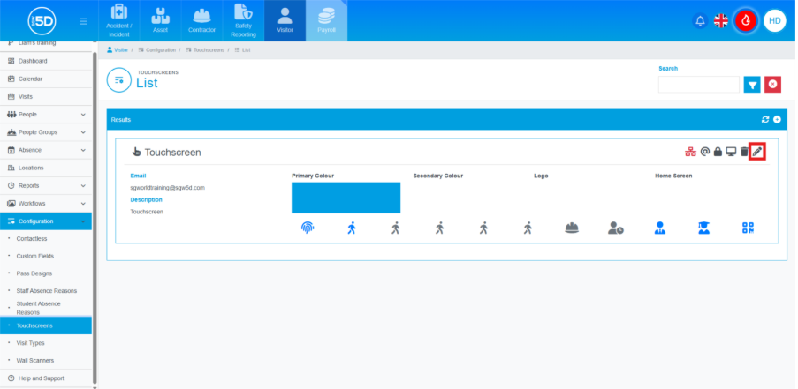The image size is (798, 389).
Task: Open the Asset module
Action: (160, 21)
